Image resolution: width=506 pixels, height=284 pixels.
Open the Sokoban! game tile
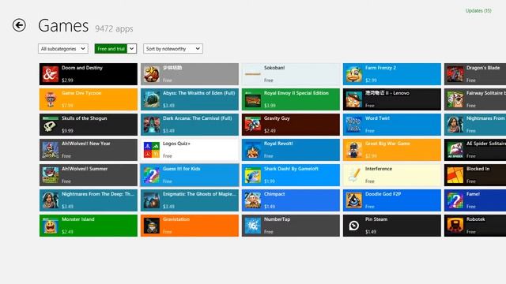[x=291, y=74]
